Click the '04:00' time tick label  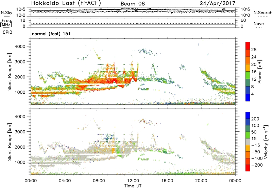[x=65, y=181]
